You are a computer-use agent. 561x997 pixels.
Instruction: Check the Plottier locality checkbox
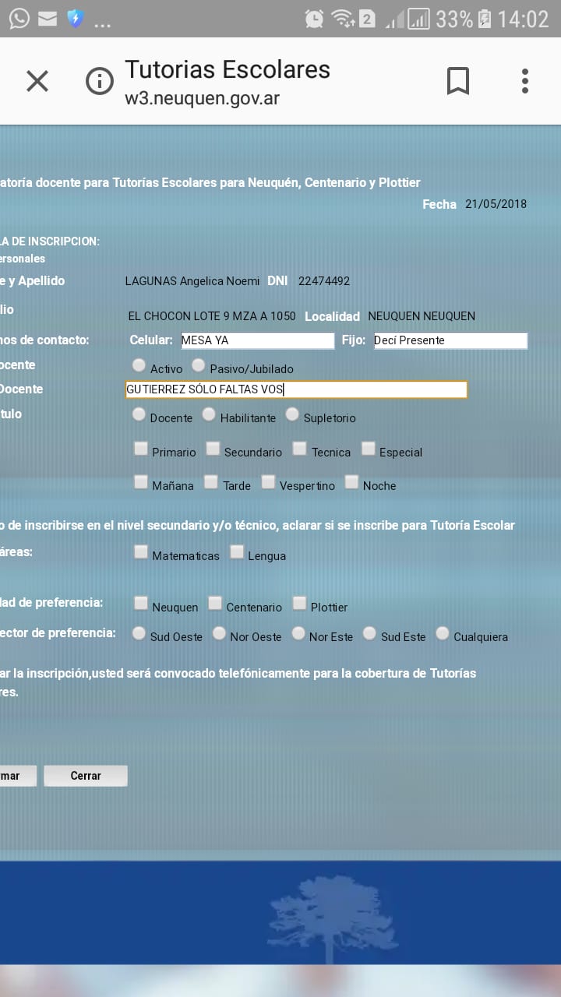click(299, 603)
